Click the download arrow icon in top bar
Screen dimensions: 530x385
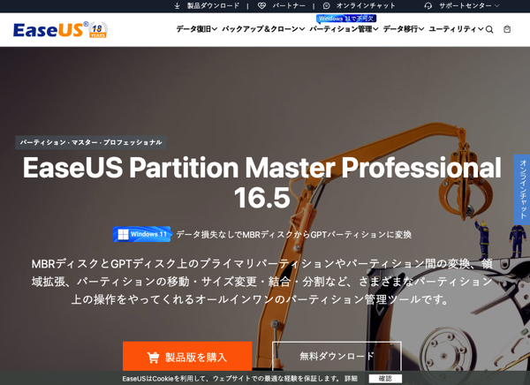[178, 6]
